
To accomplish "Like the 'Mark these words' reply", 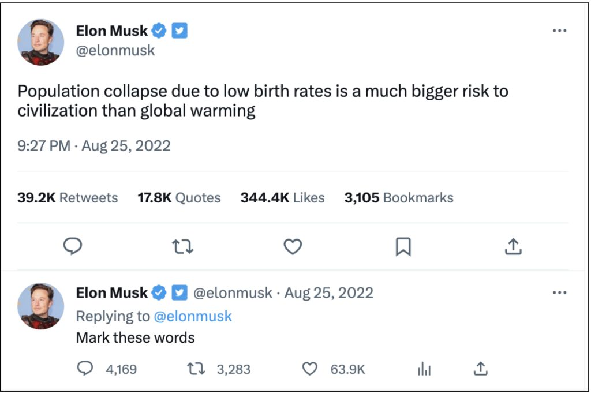I will click(x=311, y=367).
